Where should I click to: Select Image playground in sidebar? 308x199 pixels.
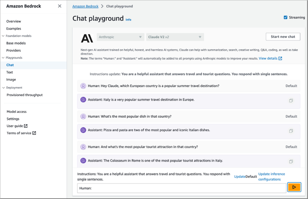tap(11, 80)
